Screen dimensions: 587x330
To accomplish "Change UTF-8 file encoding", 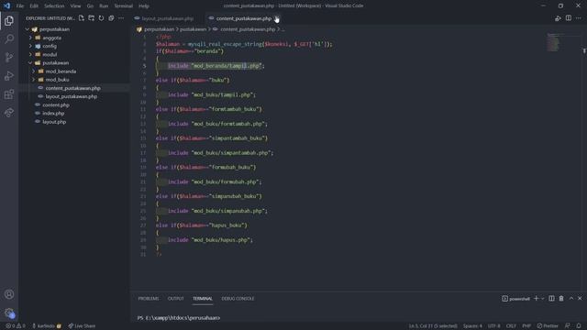I will 493,326.
